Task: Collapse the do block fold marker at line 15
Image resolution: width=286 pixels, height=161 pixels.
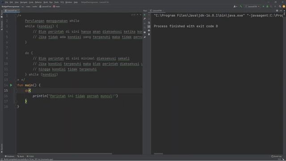Action: pyautogui.click(x=16, y=90)
